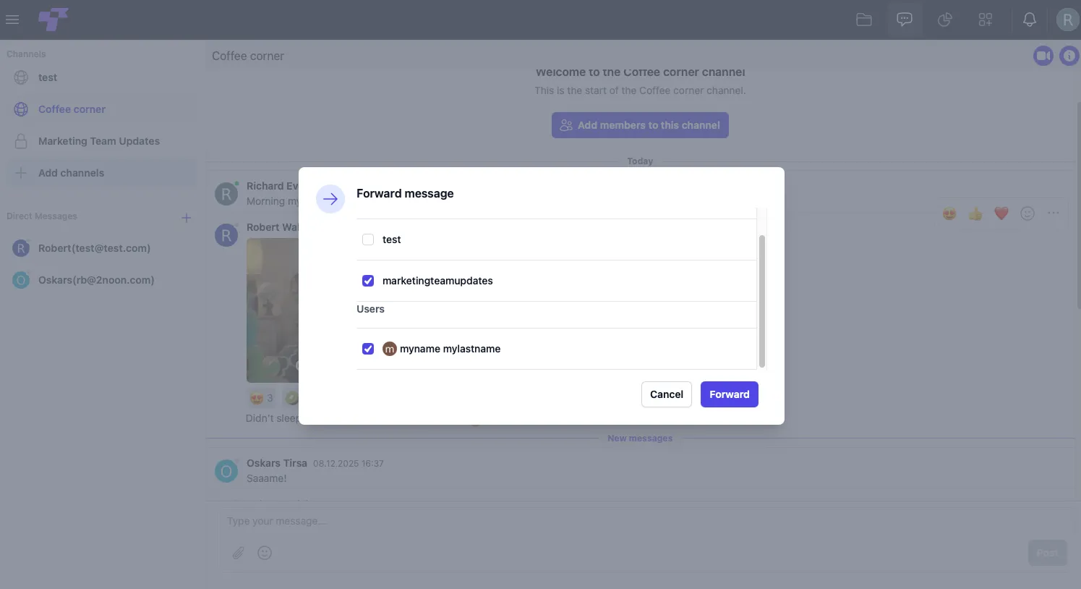Open the apps grid icon in the header
Image resolution: width=1081 pixels, height=589 pixels.
coord(986,20)
